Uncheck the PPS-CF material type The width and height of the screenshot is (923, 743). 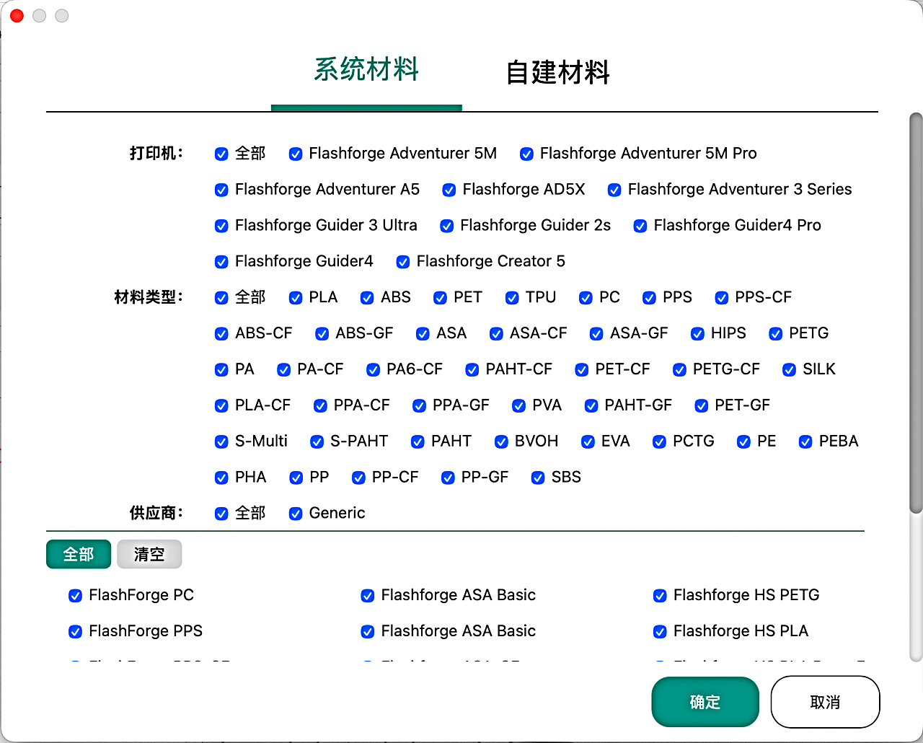pyautogui.click(x=721, y=298)
